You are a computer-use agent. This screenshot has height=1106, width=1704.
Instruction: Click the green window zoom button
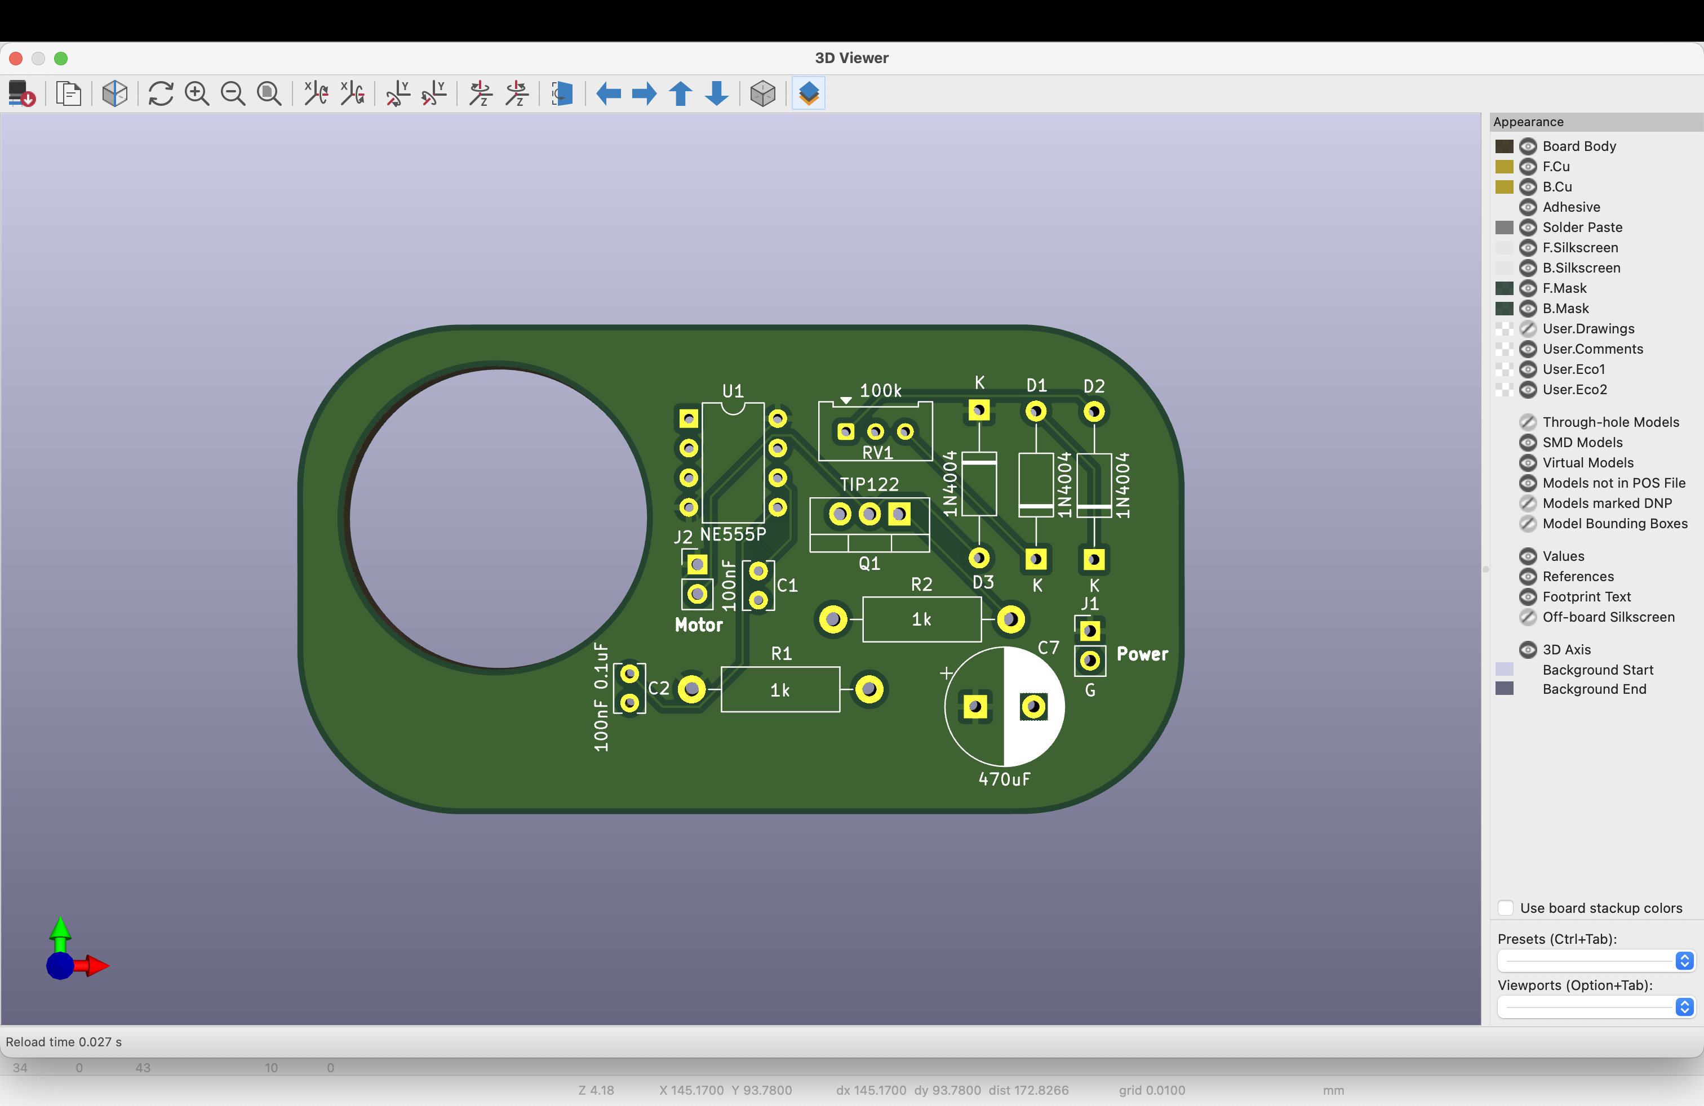click(x=61, y=58)
